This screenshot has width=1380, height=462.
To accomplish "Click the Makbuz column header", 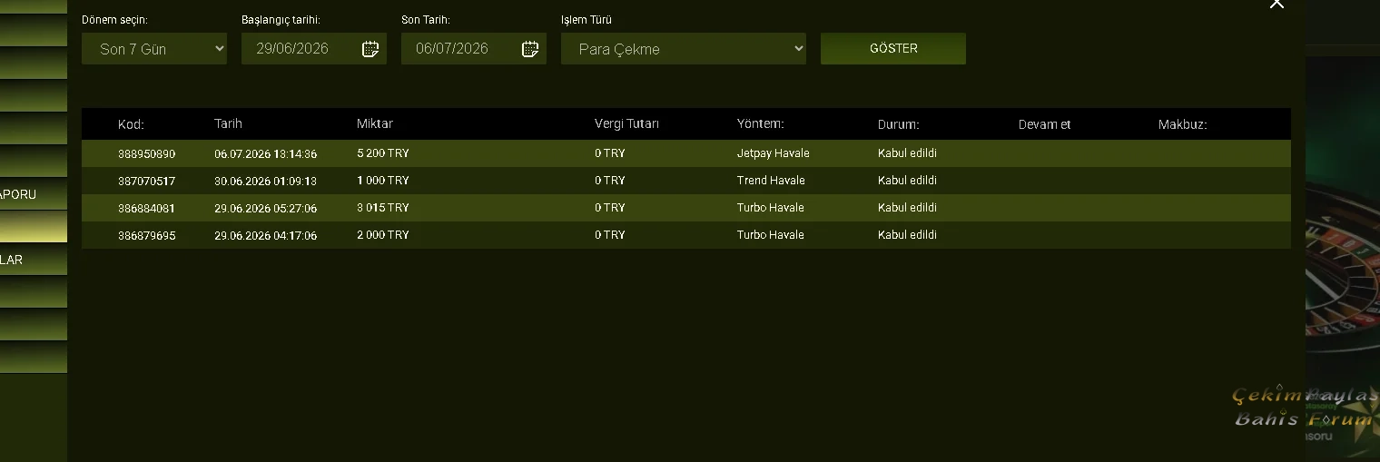I will pyautogui.click(x=1182, y=124).
